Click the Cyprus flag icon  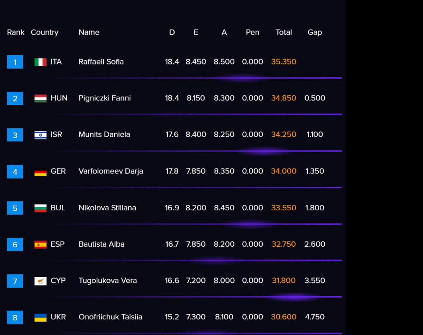[x=40, y=281]
